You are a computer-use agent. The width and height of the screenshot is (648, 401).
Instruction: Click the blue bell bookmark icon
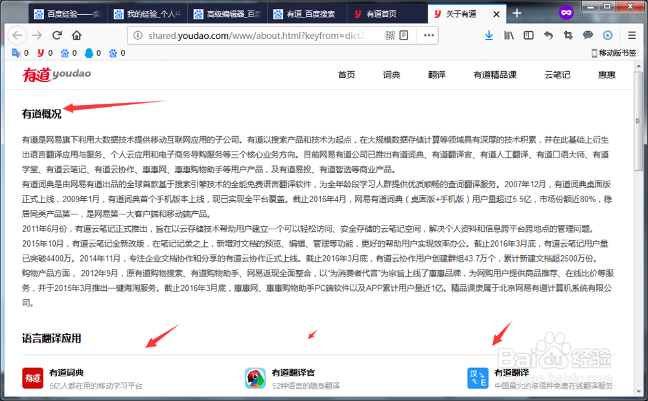click(x=89, y=53)
